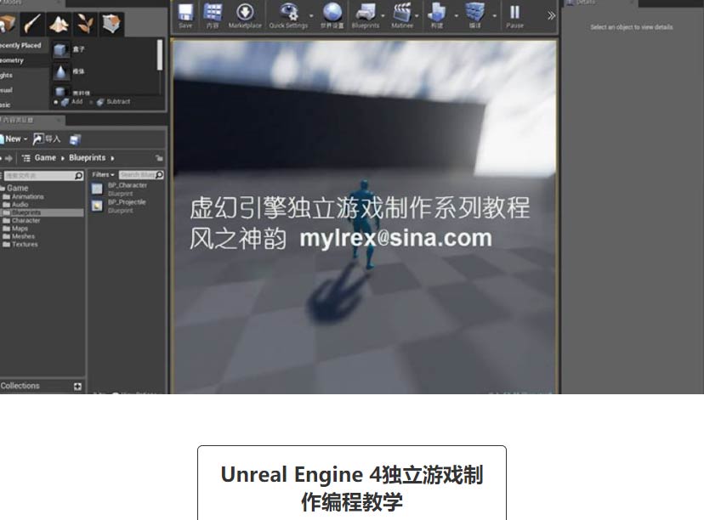This screenshot has width=704, height=520.
Task: Add a new collection with plus icon
Action: (x=77, y=387)
